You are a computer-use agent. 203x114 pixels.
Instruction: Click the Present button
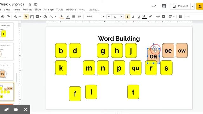point(180,6)
